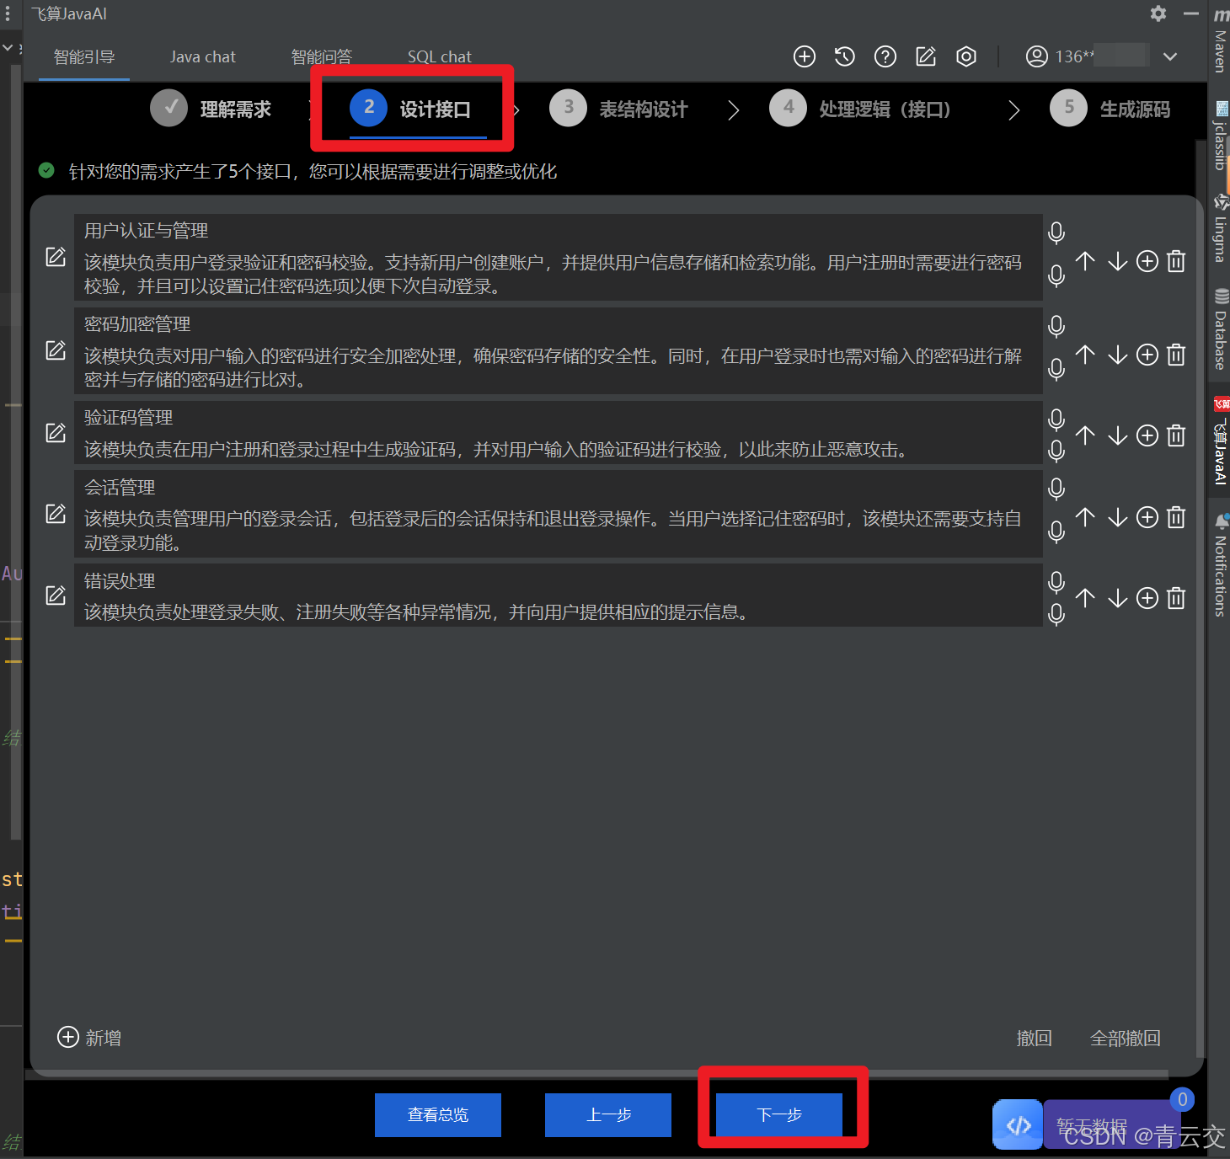This screenshot has width=1230, height=1159.
Task: Delete the 验证码管理 entry
Action: point(1177,435)
